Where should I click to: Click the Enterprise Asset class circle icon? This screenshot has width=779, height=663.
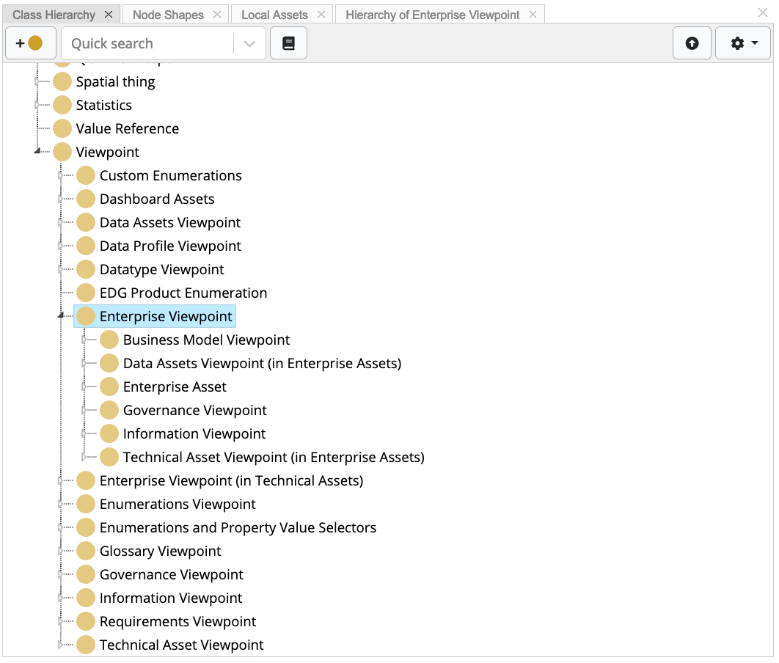(x=109, y=387)
